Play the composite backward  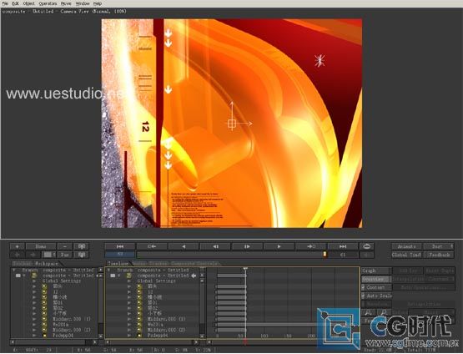click(184, 246)
